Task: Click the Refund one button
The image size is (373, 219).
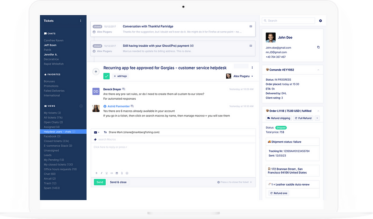Action: pos(279,193)
